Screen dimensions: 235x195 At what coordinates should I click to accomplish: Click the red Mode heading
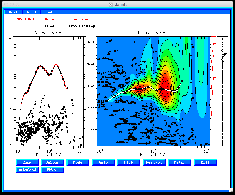pyautogui.click(x=49, y=19)
